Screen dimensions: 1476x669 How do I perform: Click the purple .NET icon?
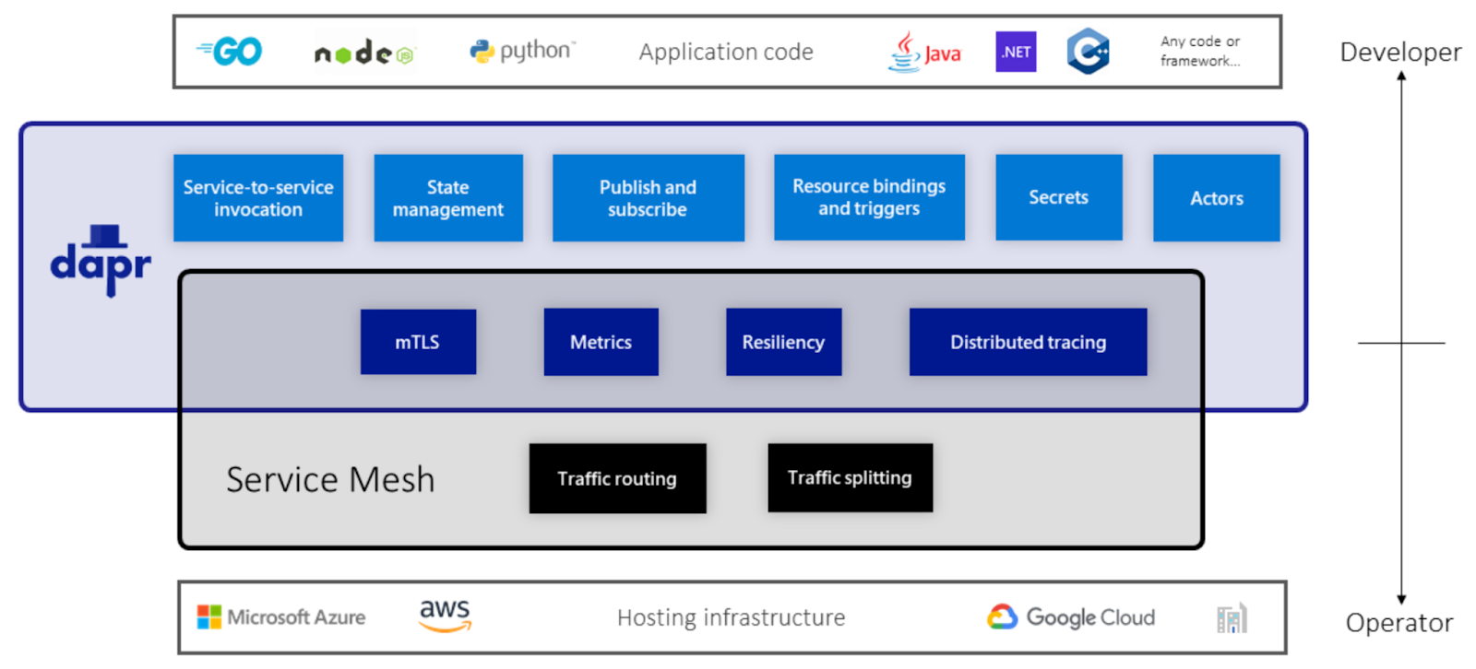coord(1016,52)
